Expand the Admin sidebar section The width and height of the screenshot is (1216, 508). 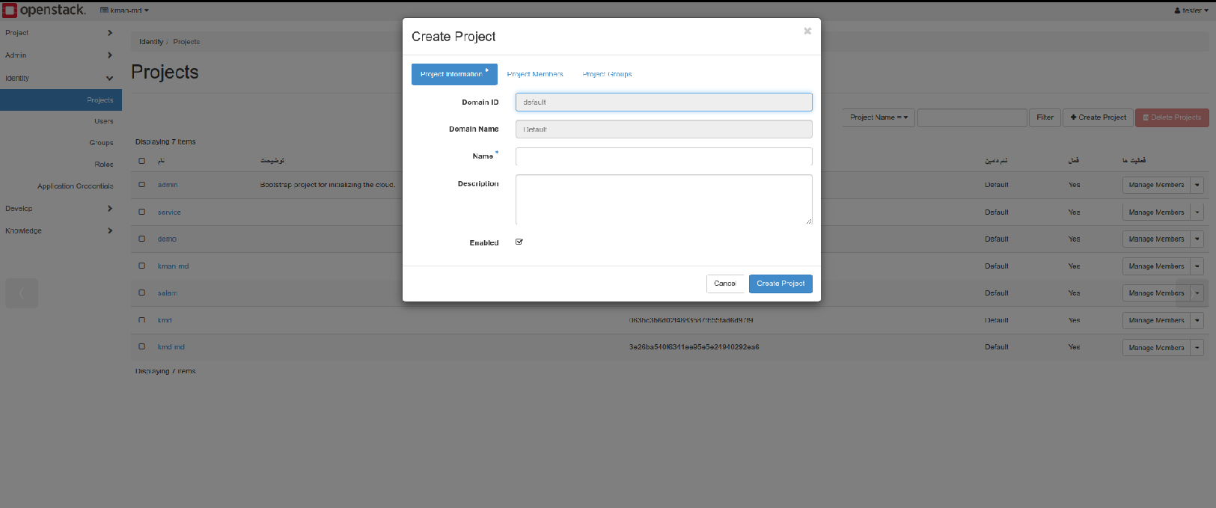point(61,55)
